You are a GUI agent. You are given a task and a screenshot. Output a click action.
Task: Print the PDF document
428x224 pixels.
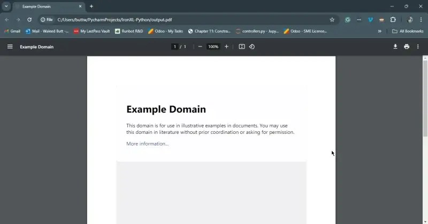(407, 46)
